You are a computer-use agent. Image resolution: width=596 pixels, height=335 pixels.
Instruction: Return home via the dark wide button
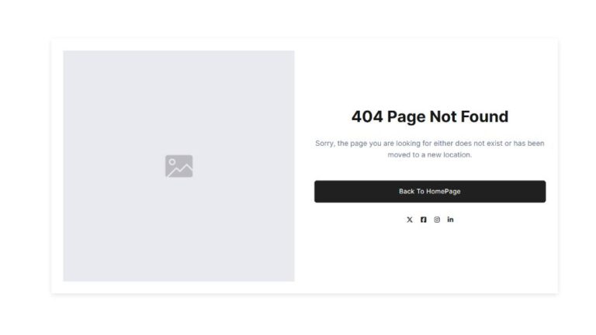(x=430, y=192)
